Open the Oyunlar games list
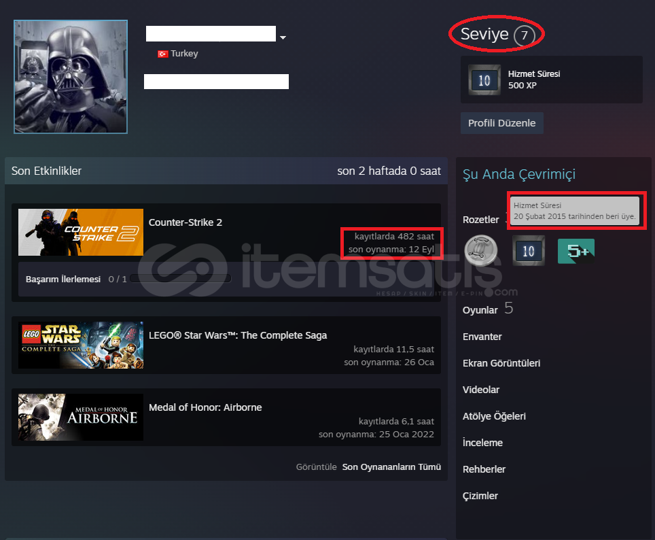The width and height of the screenshot is (655, 540). [x=480, y=310]
